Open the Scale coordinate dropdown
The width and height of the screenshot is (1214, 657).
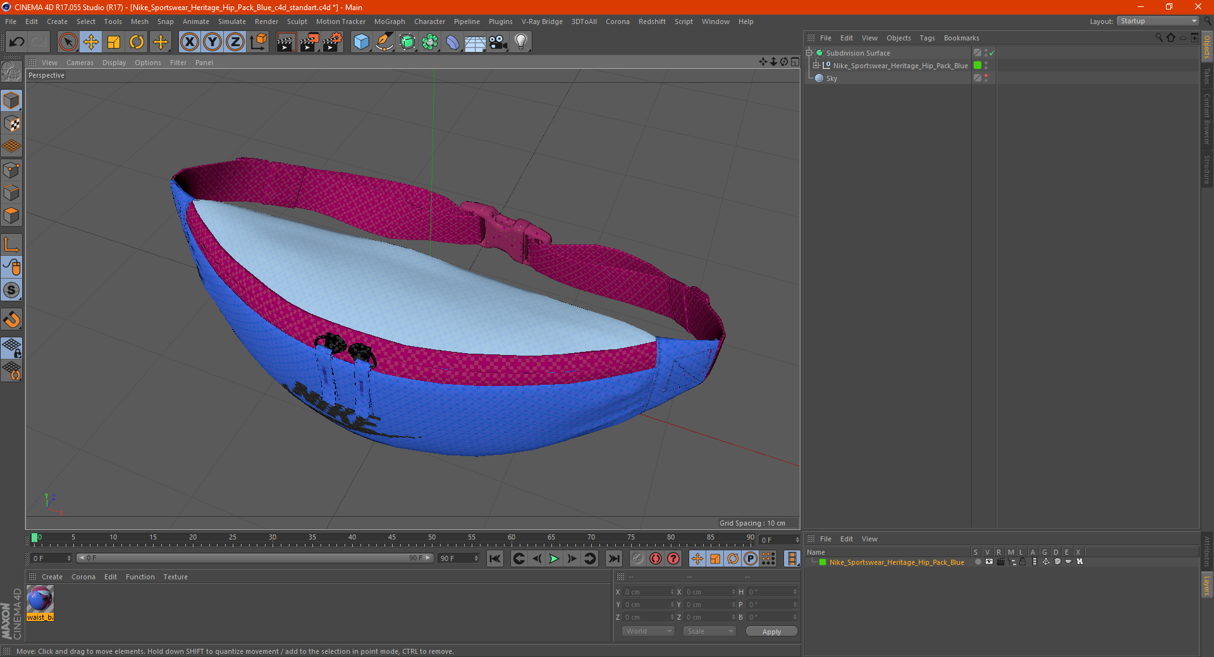pos(709,631)
